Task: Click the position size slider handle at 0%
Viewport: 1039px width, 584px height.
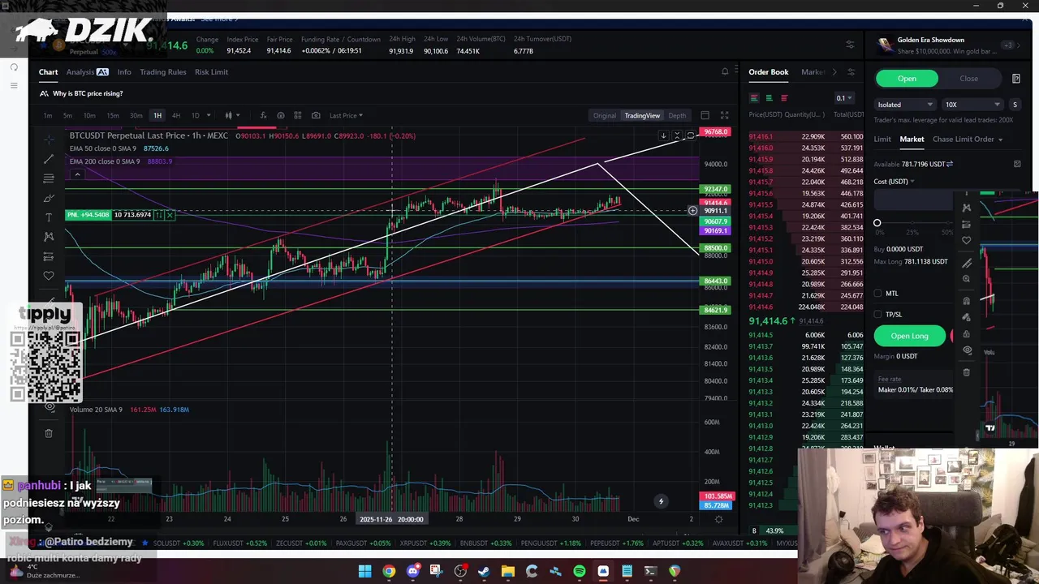Action: [877, 223]
